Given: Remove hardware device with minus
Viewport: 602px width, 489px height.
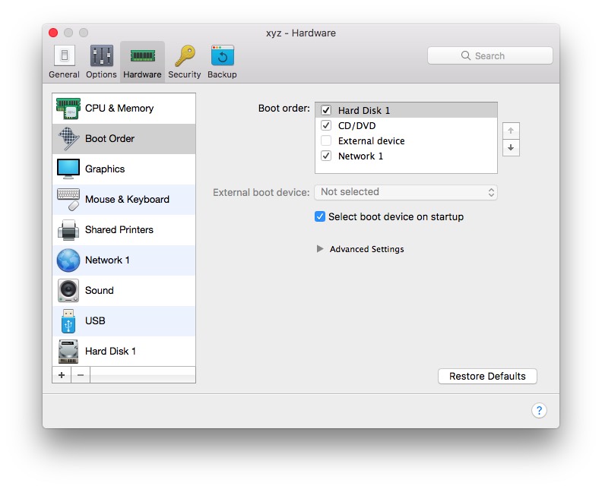Looking at the screenshot, I should click(81, 375).
